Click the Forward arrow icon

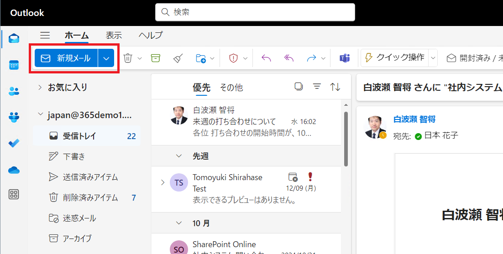311,58
